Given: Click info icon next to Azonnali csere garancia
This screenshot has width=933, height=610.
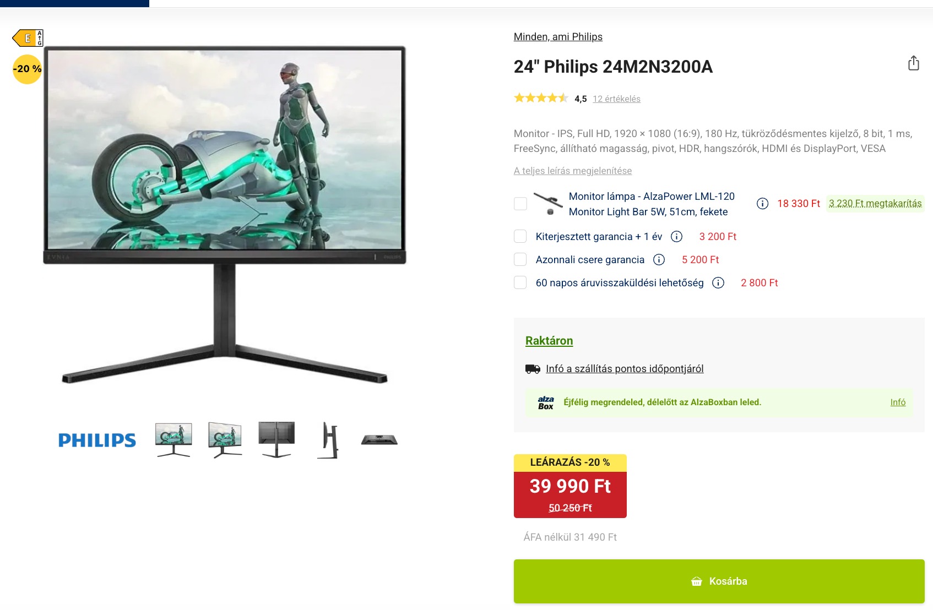Looking at the screenshot, I should coord(659,260).
